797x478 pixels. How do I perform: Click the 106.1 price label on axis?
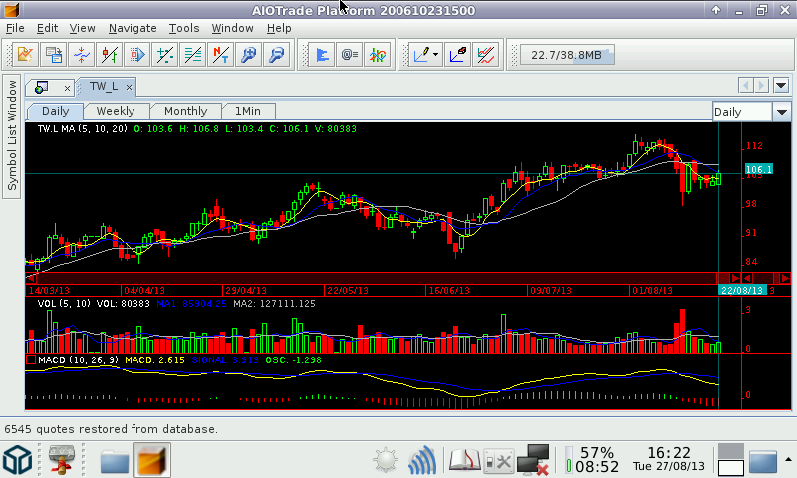(758, 169)
